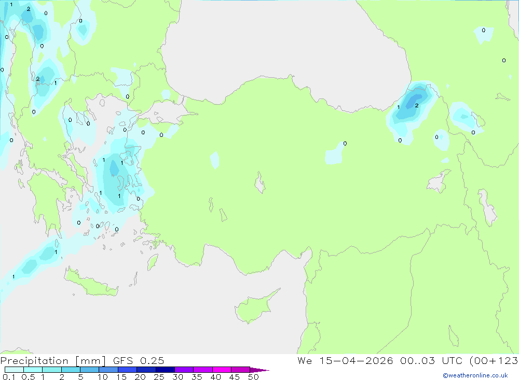Select the 30–35 mm purple legend swatch
The width and height of the screenshot is (519, 380).
184,370
